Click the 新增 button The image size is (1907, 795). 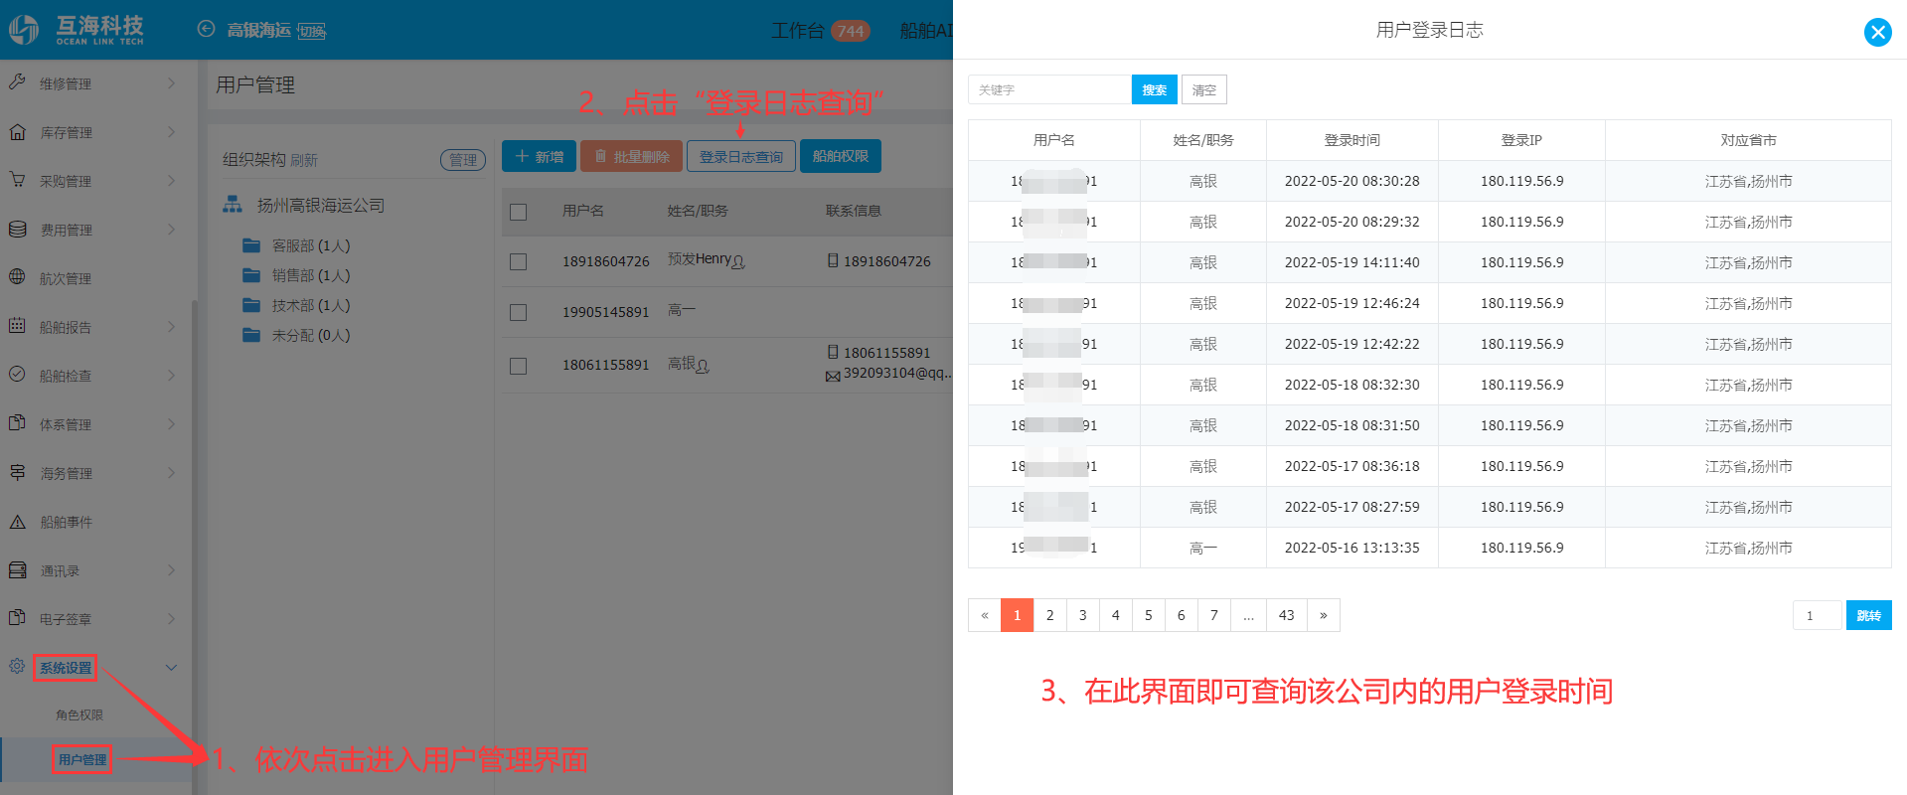tap(539, 156)
